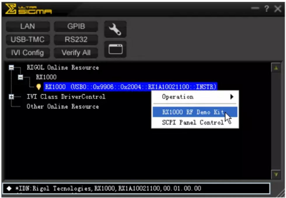286x198 pixels.
Task: Click the Verify All button
Action: click(76, 53)
